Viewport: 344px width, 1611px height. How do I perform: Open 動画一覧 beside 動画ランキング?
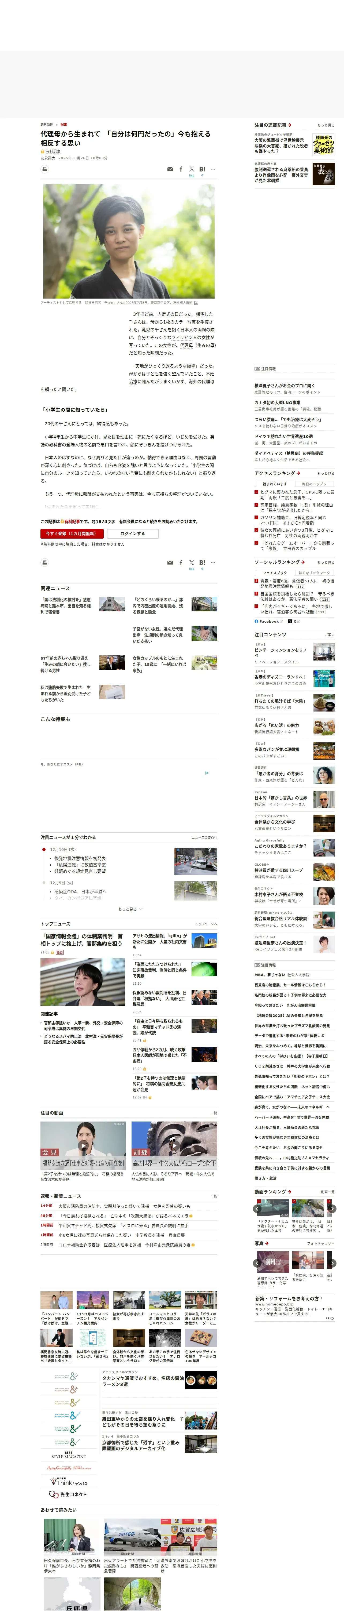click(328, 1192)
